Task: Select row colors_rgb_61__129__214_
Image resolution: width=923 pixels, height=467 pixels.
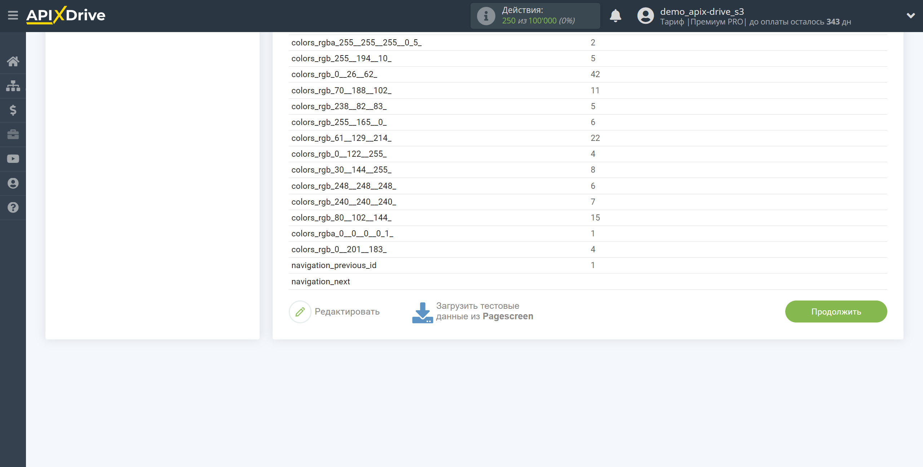Action: [x=588, y=138]
